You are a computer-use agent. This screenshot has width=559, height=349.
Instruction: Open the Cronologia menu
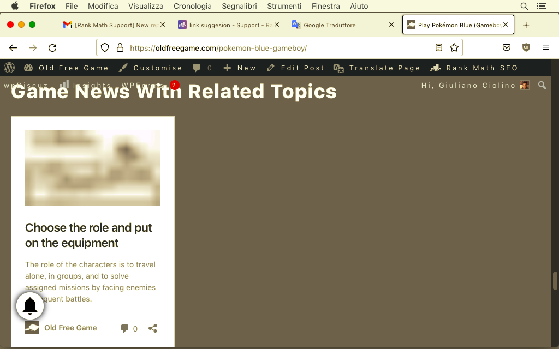click(193, 6)
